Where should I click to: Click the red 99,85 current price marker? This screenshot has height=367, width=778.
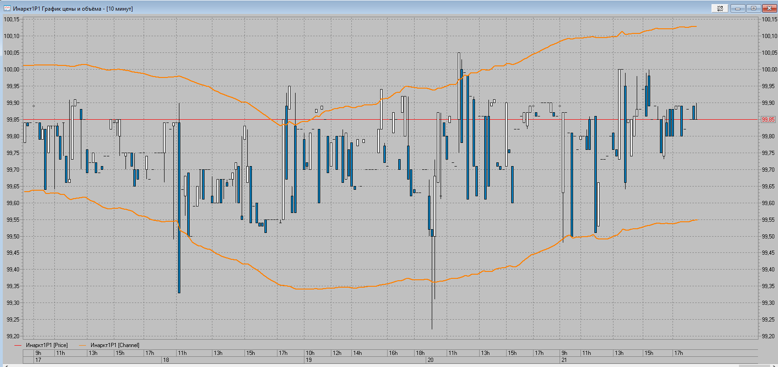[x=768, y=120]
